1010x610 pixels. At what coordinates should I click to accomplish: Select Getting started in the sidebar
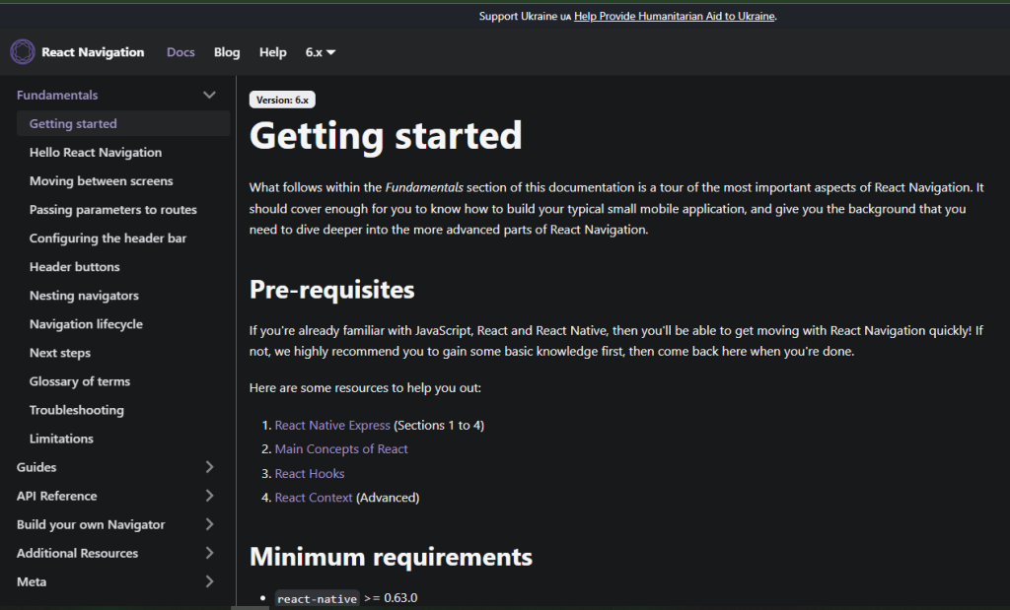(123, 123)
